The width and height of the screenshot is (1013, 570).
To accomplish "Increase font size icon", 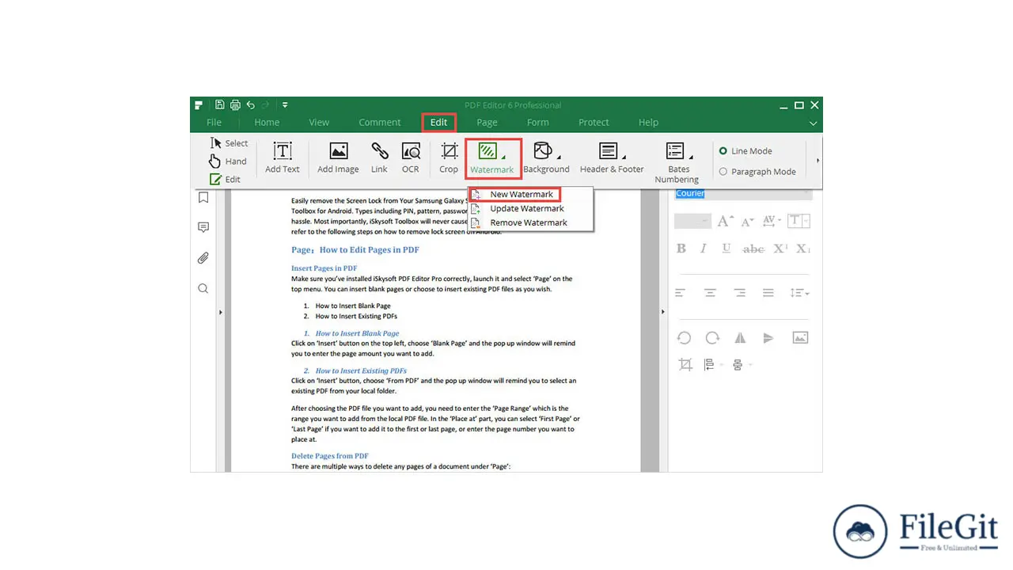I will pos(725,222).
